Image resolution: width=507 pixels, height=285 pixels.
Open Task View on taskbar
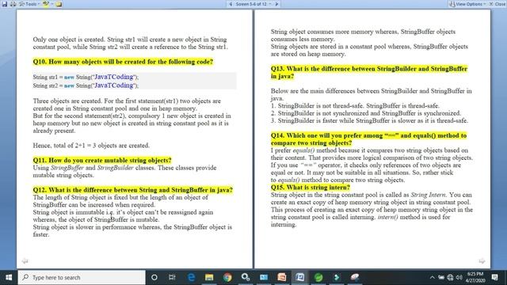pyautogui.click(x=172, y=277)
